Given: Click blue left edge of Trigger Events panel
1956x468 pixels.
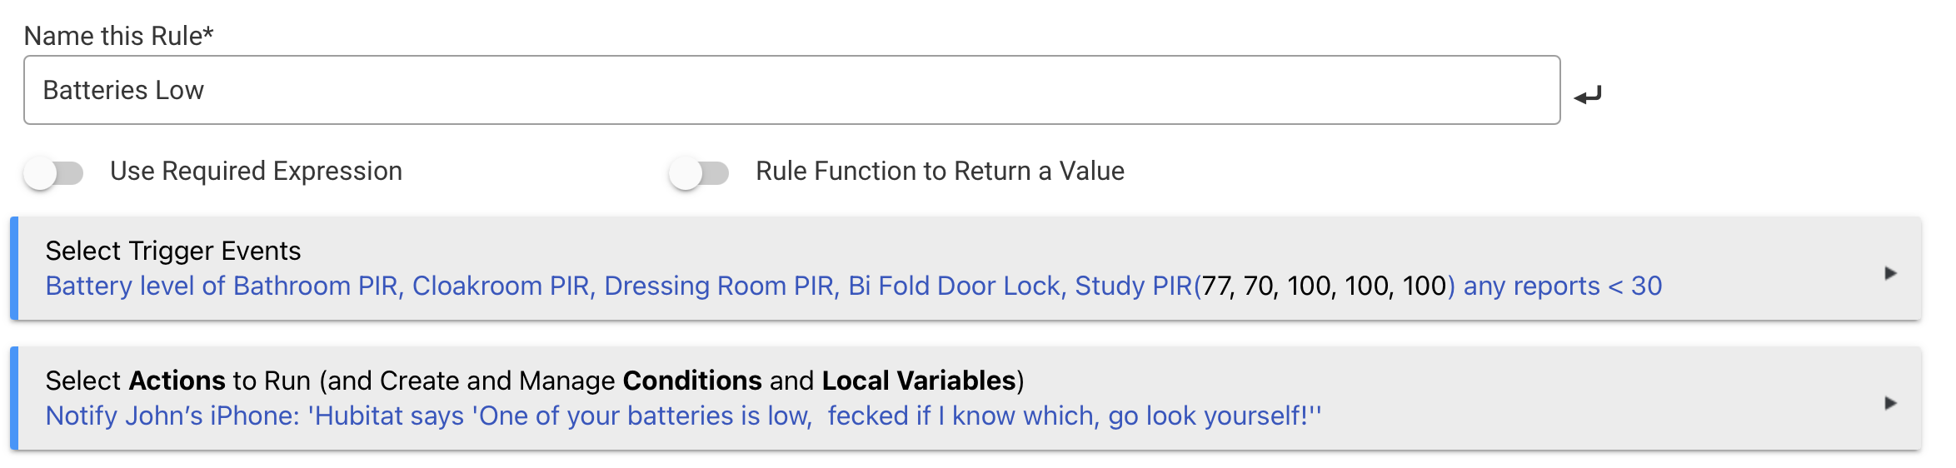Looking at the screenshot, I should tap(14, 268).
